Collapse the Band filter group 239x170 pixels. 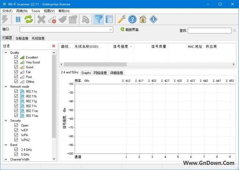click(x=6, y=145)
